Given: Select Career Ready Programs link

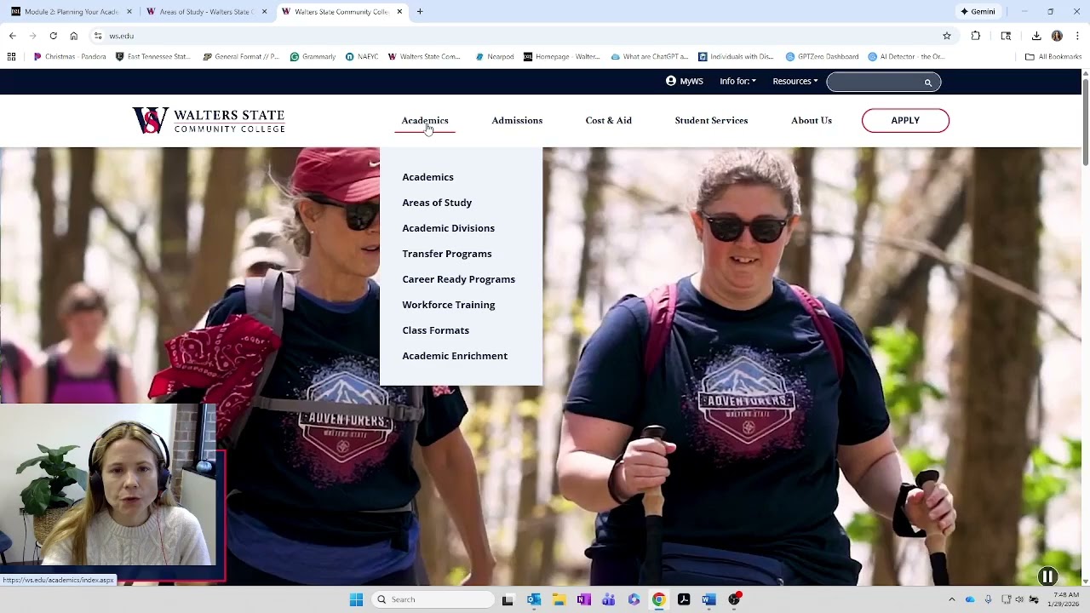Looking at the screenshot, I should point(458,279).
